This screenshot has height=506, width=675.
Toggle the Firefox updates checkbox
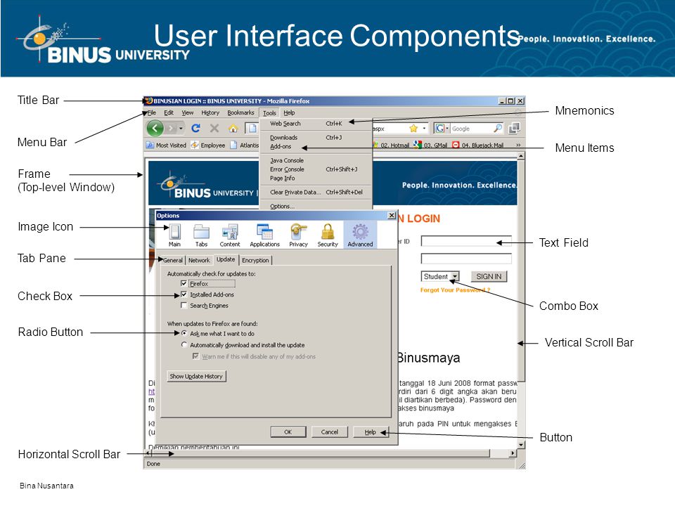pyautogui.click(x=184, y=283)
